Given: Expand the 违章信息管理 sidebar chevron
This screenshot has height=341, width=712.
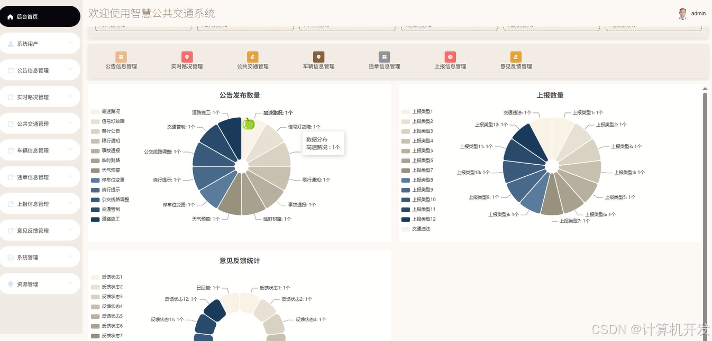Looking at the screenshot, I should pos(70,176).
